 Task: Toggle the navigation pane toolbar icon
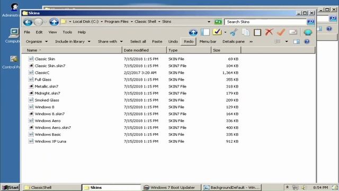pos(205,32)
